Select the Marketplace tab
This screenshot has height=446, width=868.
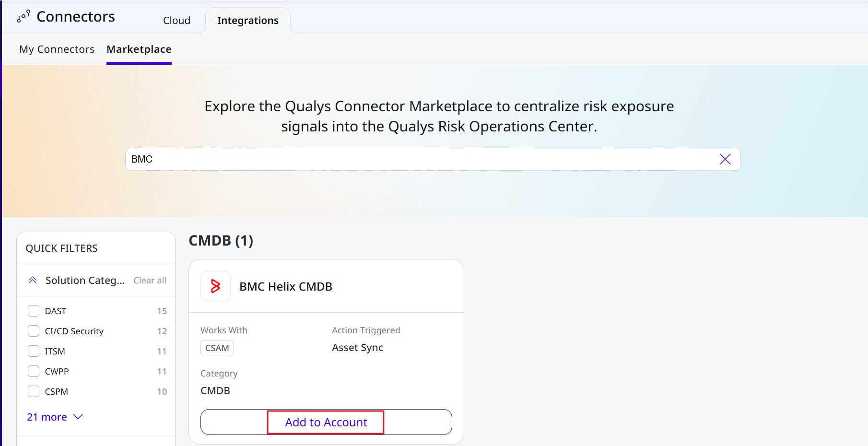[139, 49]
